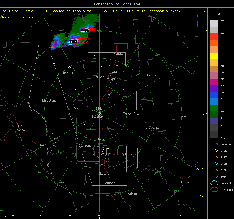Select the Strathmore label
This screenshot has height=219, width=234.
click(x=126, y=154)
